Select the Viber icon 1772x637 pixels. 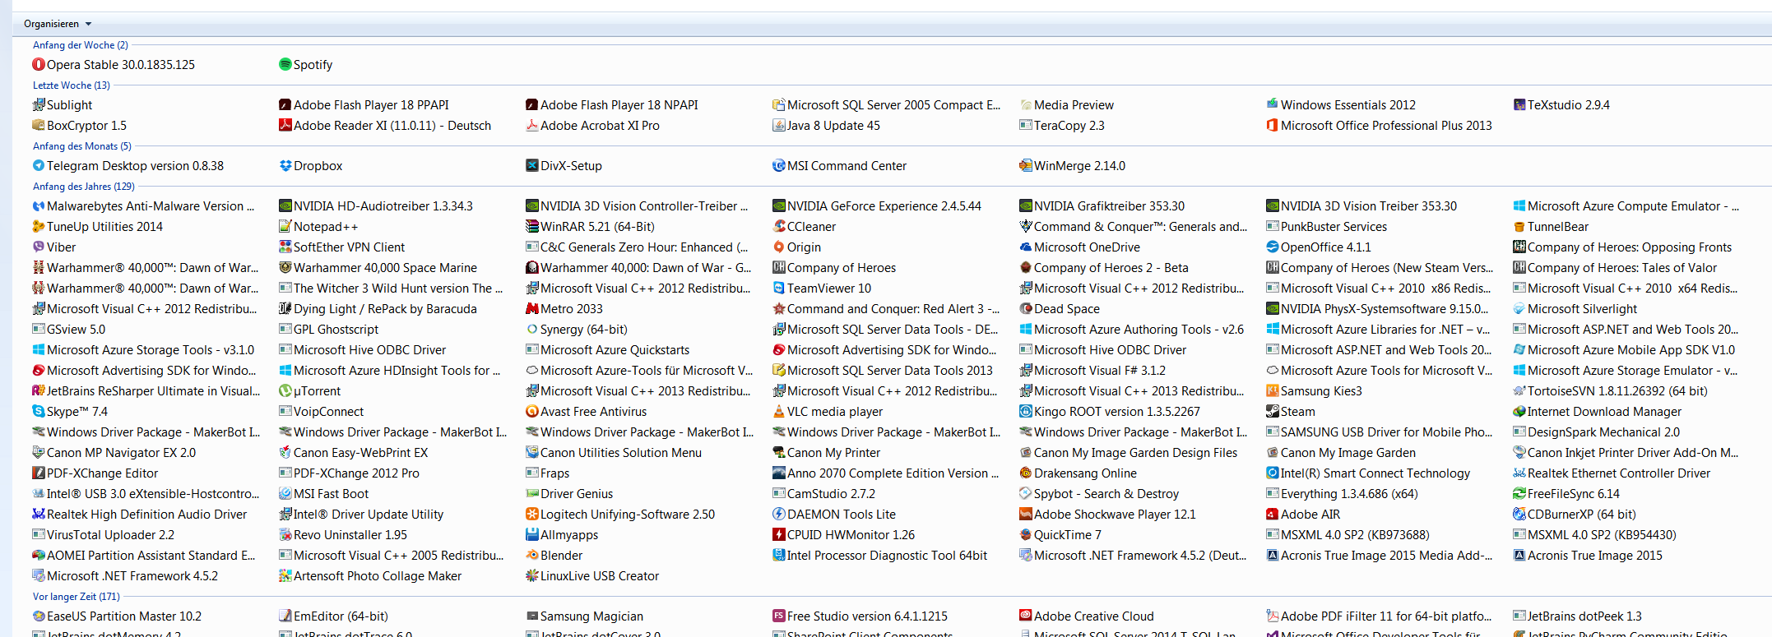pyautogui.click(x=39, y=247)
